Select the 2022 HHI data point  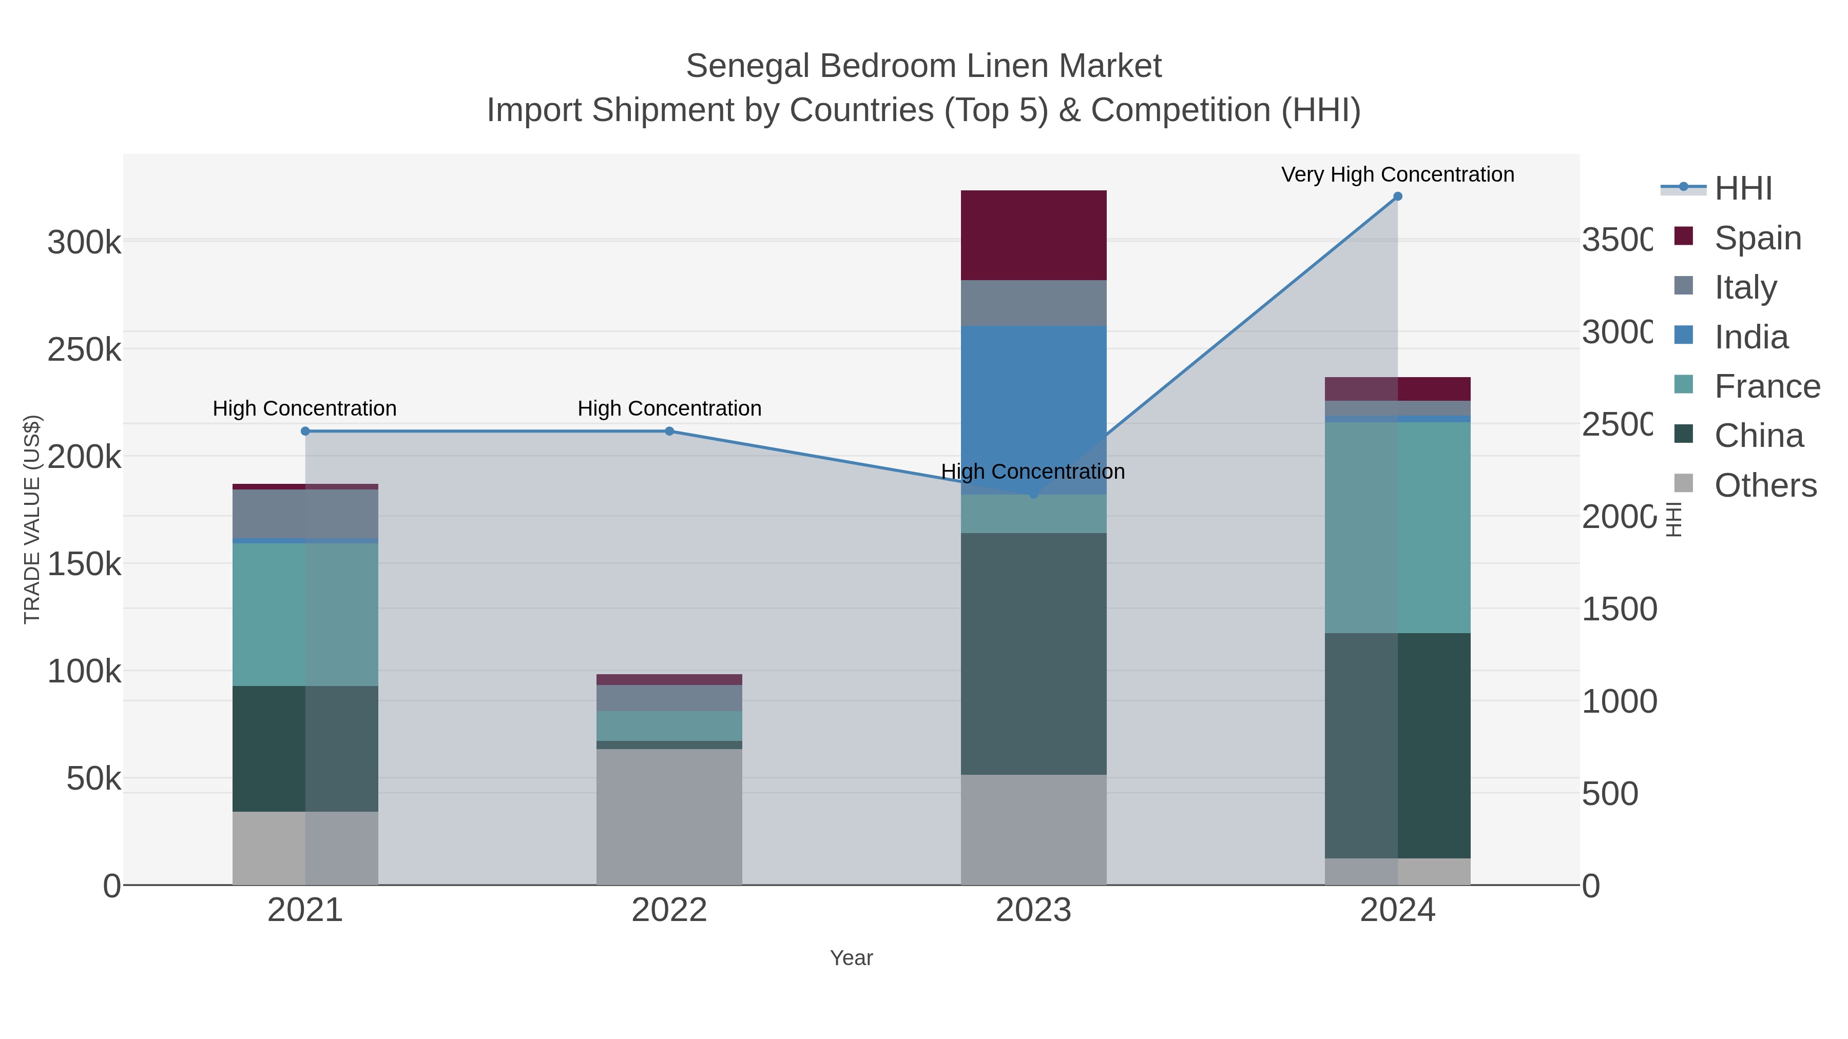(x=669, y=431)
